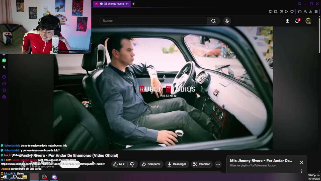Click the Mix: Jhonny Rivera - Por Andar De... title

pos(261,161)
